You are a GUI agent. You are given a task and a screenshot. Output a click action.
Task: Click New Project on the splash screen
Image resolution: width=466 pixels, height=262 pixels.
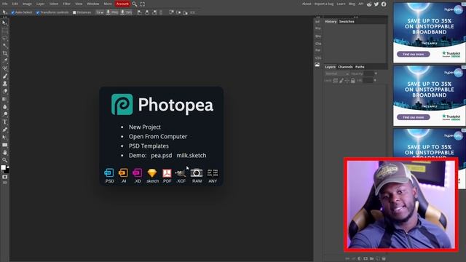pyautogui.click(x=145, y=127)
